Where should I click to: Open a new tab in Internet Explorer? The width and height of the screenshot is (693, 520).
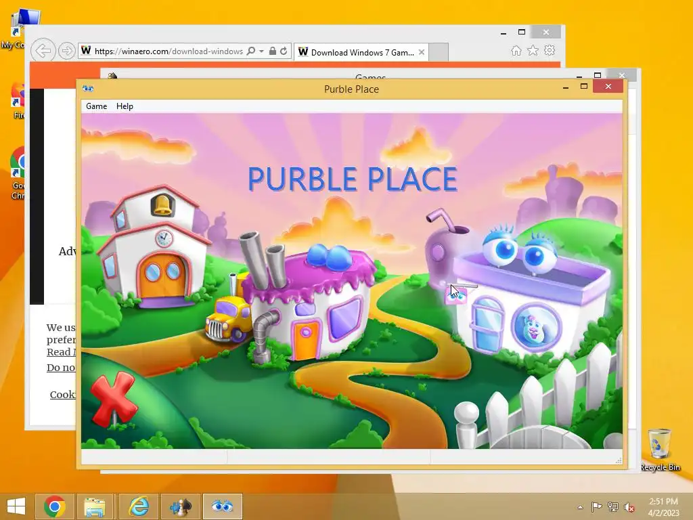click(439, 53)
